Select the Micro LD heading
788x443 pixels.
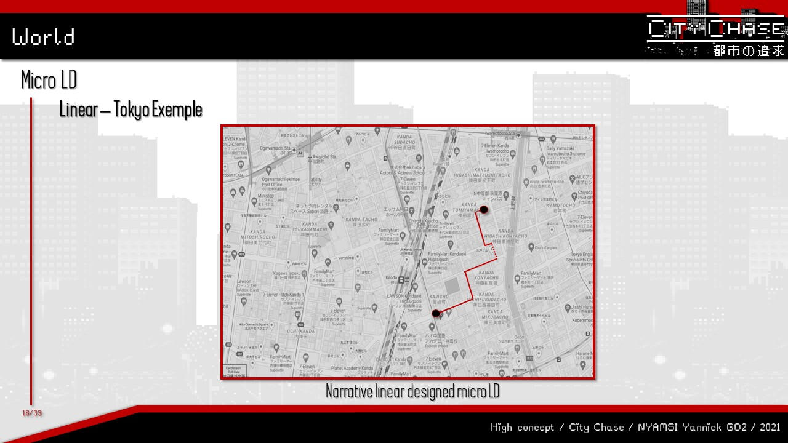point(49,80)
